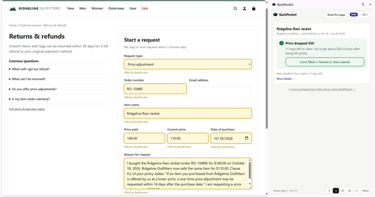The image size is (375, 197).
Task: Click the textarea scroll-up arrow
Action: pos(250,160)
